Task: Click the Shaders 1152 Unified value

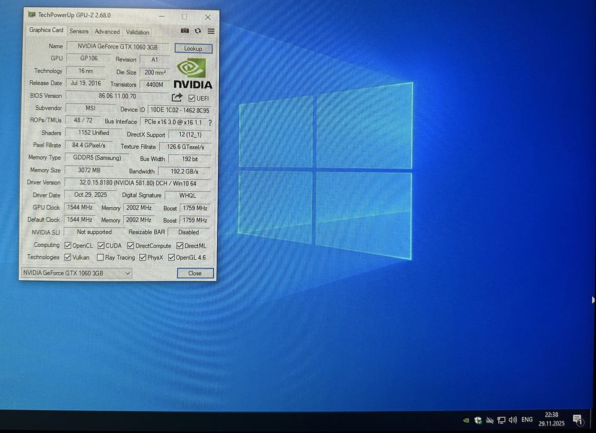Action: (93, 132)
